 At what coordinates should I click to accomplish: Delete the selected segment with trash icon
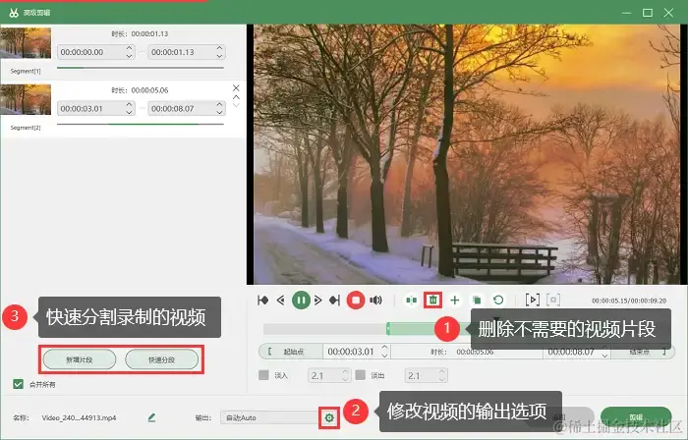[x=433, y=301]
